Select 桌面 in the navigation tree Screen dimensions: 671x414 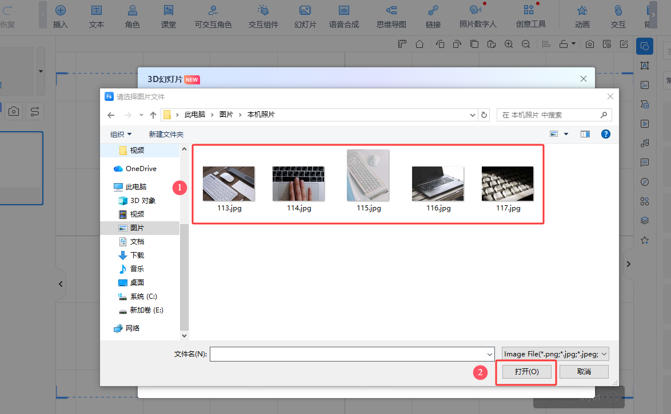(137, 282)
